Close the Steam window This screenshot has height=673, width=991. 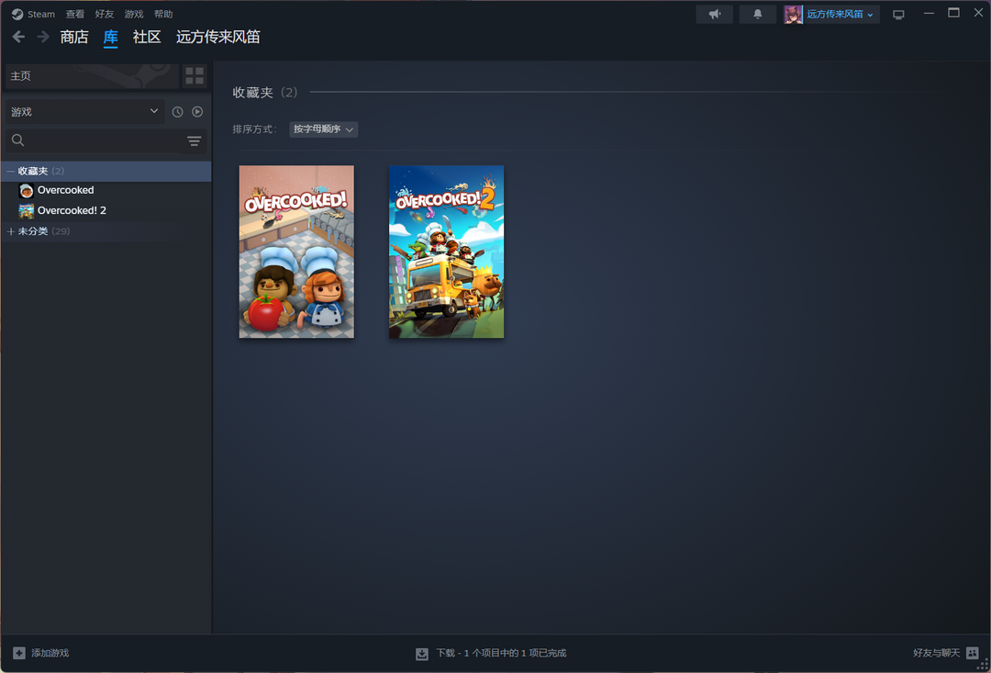(x=978, y=13)
